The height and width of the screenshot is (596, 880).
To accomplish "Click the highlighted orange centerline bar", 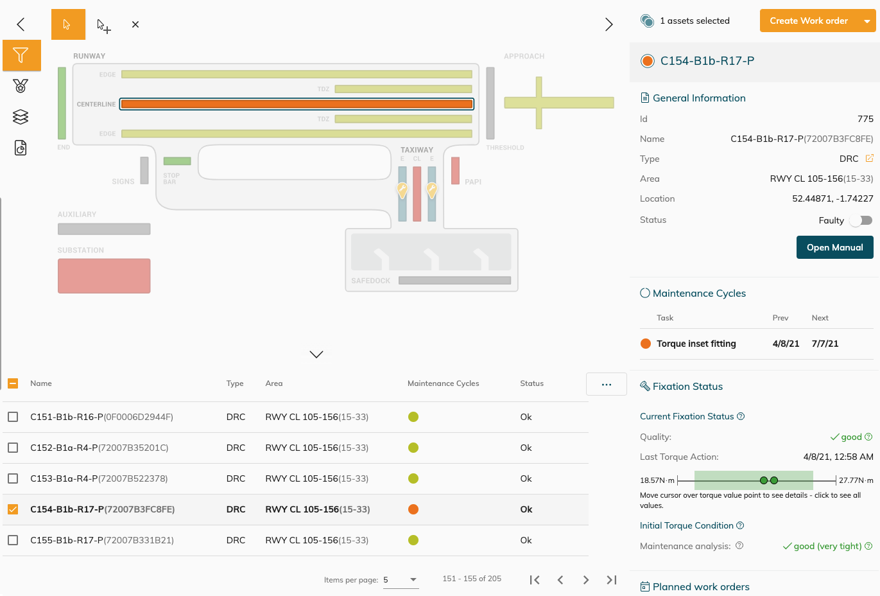I will pyautogui.click(x=297, y=104).
